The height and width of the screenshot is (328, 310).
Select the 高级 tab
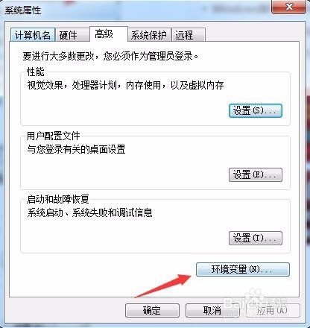click(109, 34)
